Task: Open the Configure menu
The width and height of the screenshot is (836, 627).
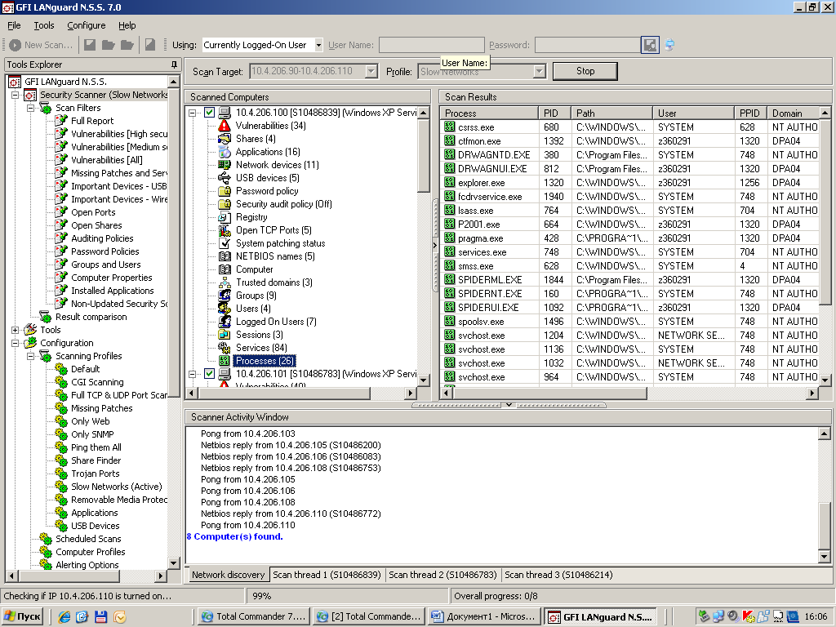Action: 86,25
